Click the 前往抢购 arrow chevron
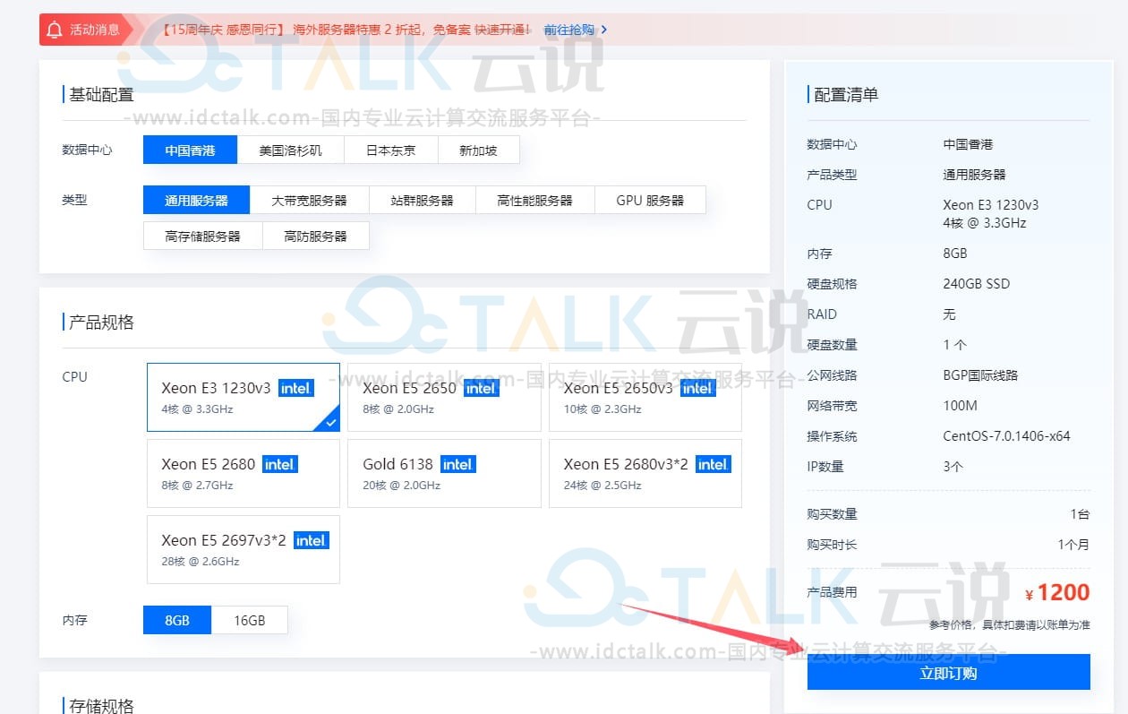 tap(604, 30)
